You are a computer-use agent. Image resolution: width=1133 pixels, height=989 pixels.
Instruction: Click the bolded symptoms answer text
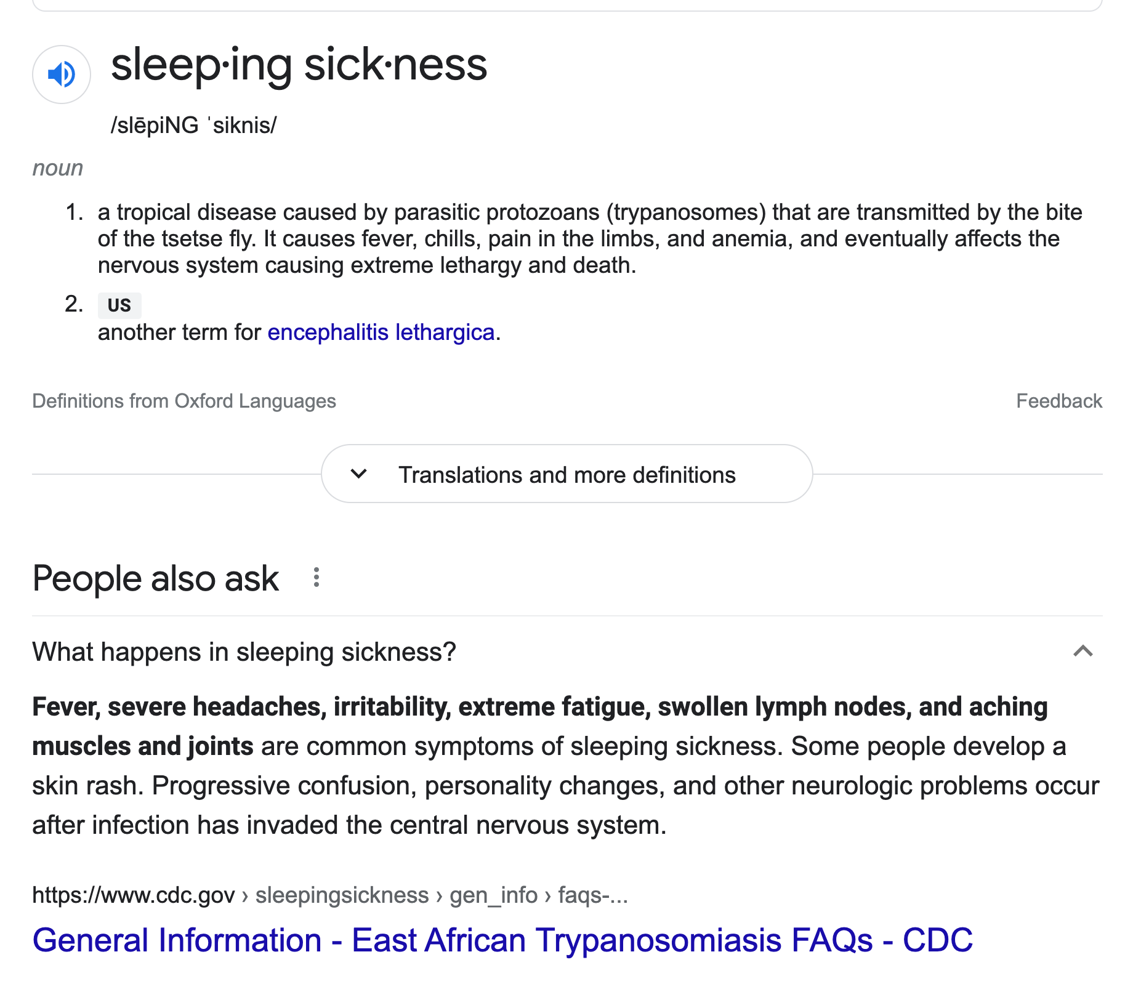click(x=539, y=707)
